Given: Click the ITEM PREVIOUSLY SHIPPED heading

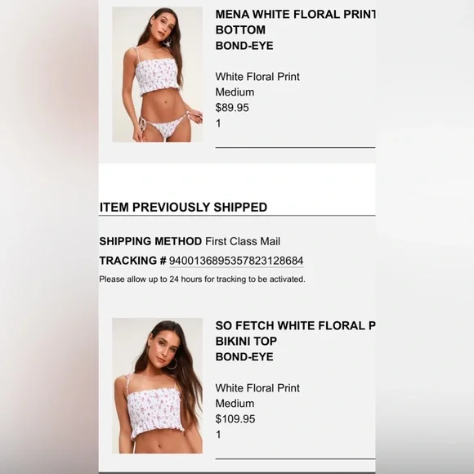Looking at the screenshot, I should [184, 207].
